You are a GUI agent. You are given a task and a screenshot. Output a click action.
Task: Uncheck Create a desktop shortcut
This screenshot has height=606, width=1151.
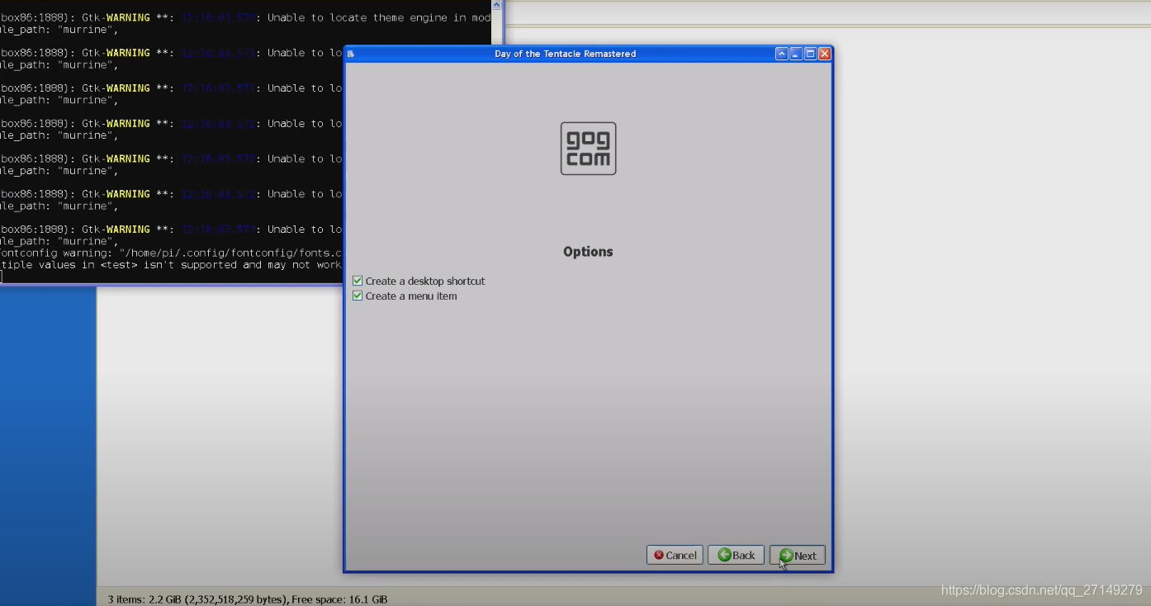[x=358, y=281]
